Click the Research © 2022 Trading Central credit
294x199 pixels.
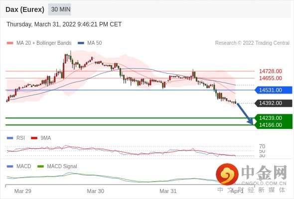[x=252, y=43]
